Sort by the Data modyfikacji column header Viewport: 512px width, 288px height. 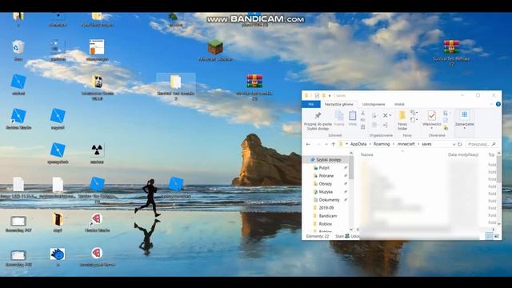click(463, 154)
